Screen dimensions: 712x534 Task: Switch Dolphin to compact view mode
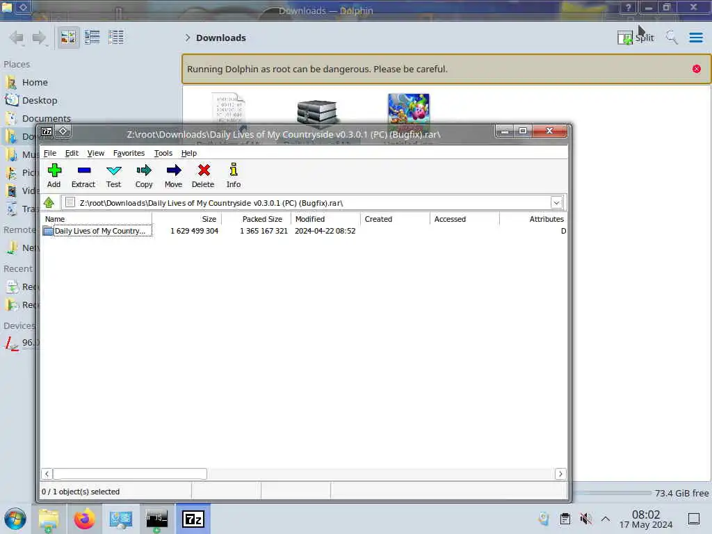tap(92, 38)
